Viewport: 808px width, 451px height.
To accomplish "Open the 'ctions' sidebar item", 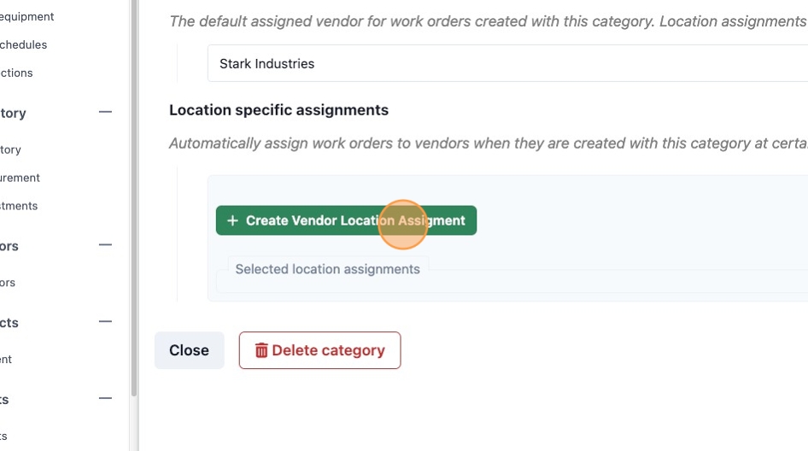I will [x=16, y=73].
